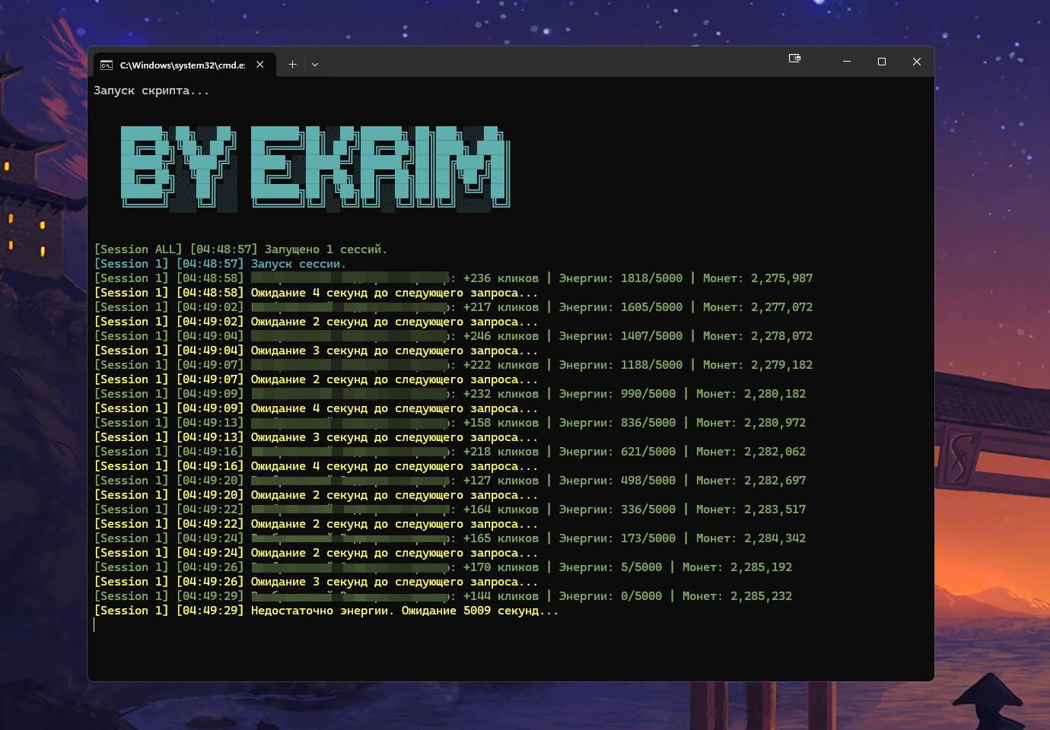Close the cmd.exe terminal tab

tap(260, 65)
